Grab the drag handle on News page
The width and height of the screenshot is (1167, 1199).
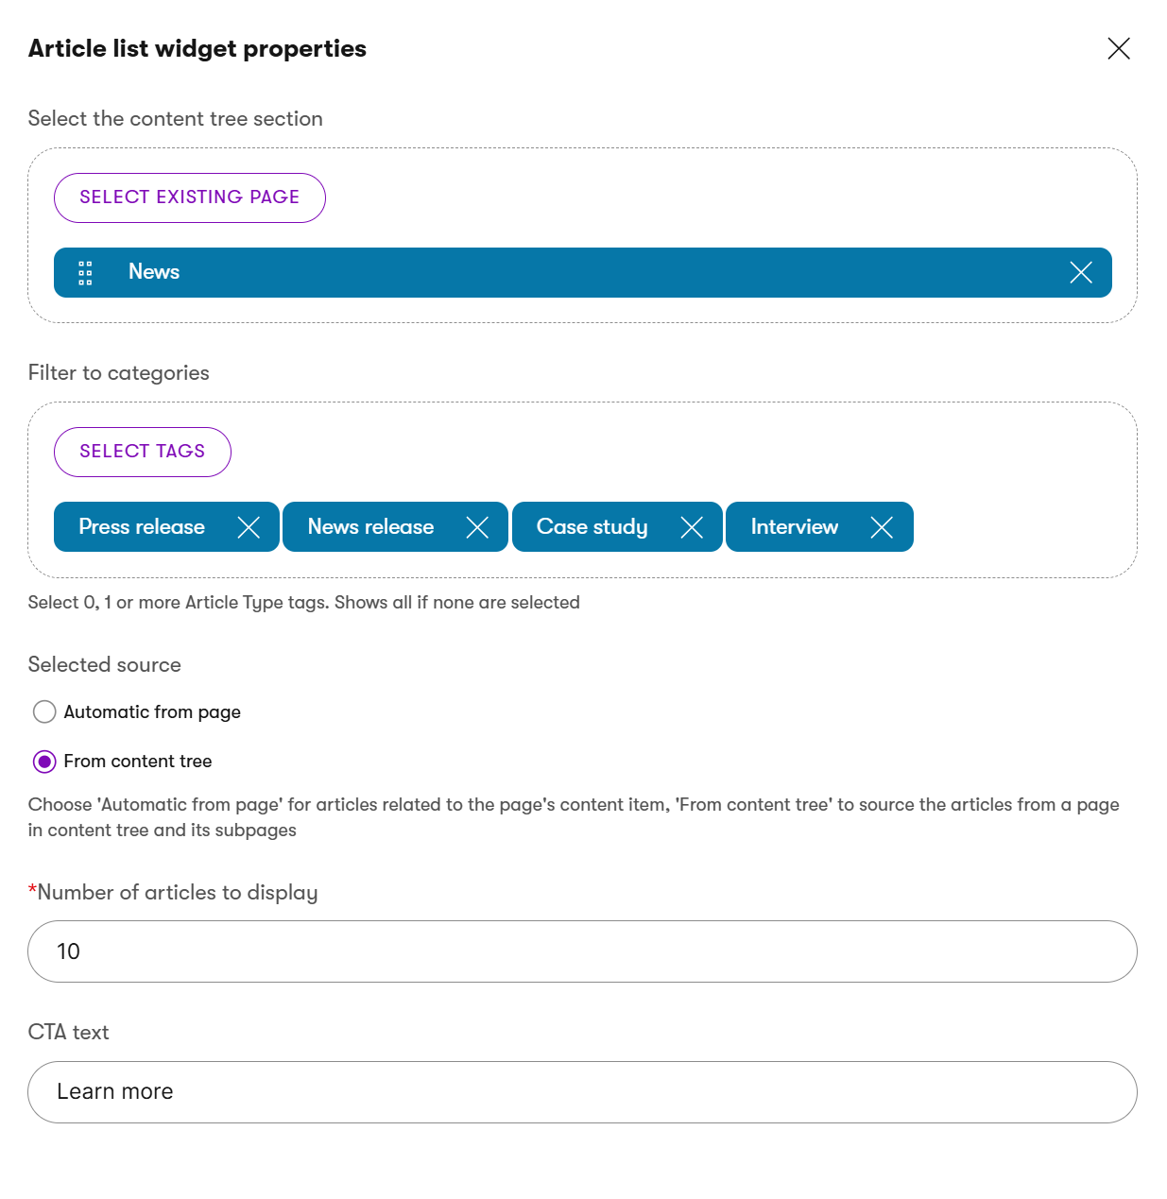click(85, 273)
